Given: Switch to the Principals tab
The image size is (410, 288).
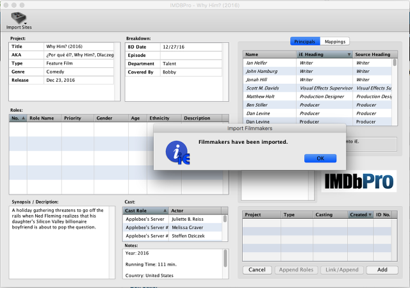Looking at the screenshot, I should [305, 42].
